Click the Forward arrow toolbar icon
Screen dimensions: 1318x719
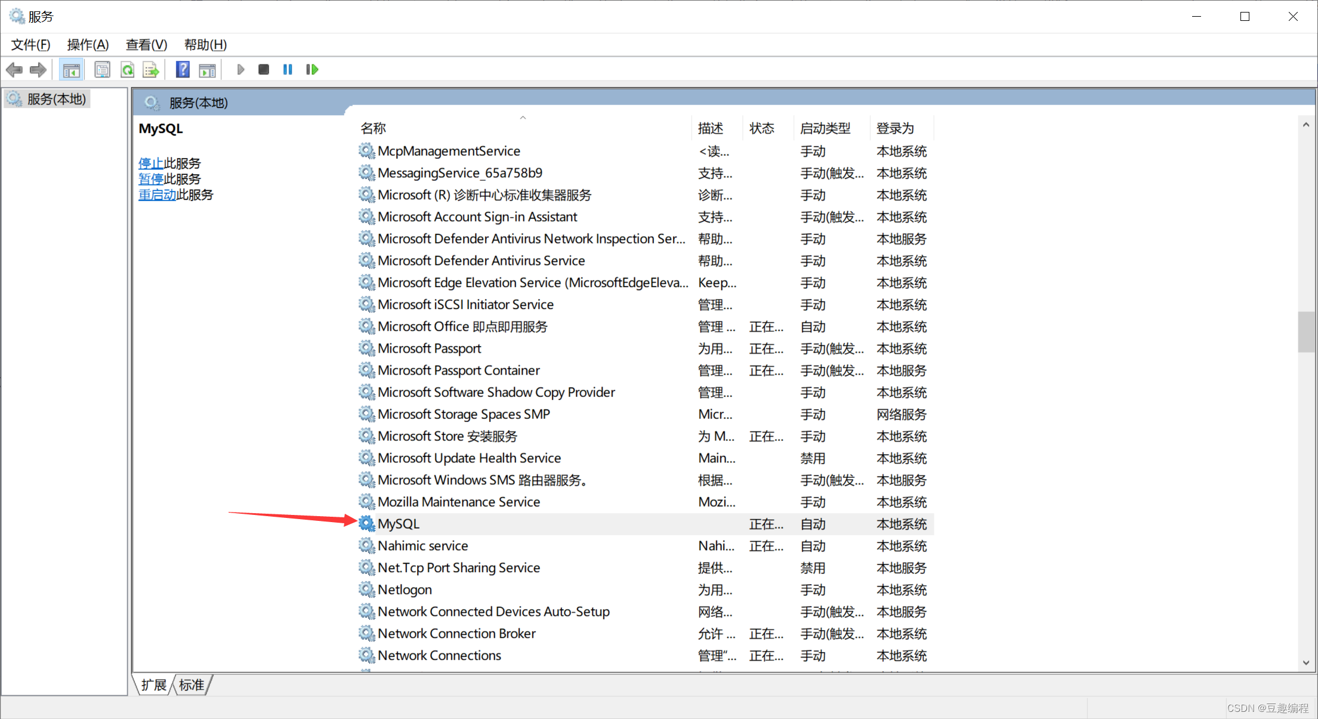point(38,70)
